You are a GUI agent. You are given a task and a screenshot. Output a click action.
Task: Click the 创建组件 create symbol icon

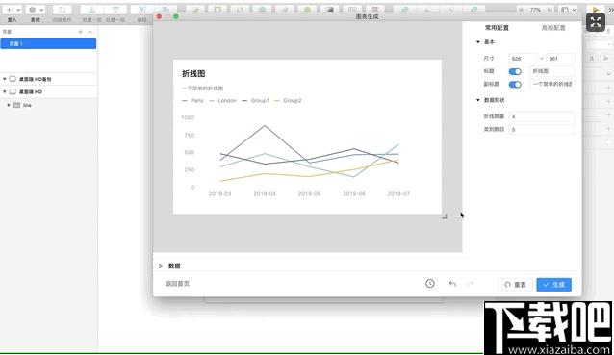[x=62, y=10]
